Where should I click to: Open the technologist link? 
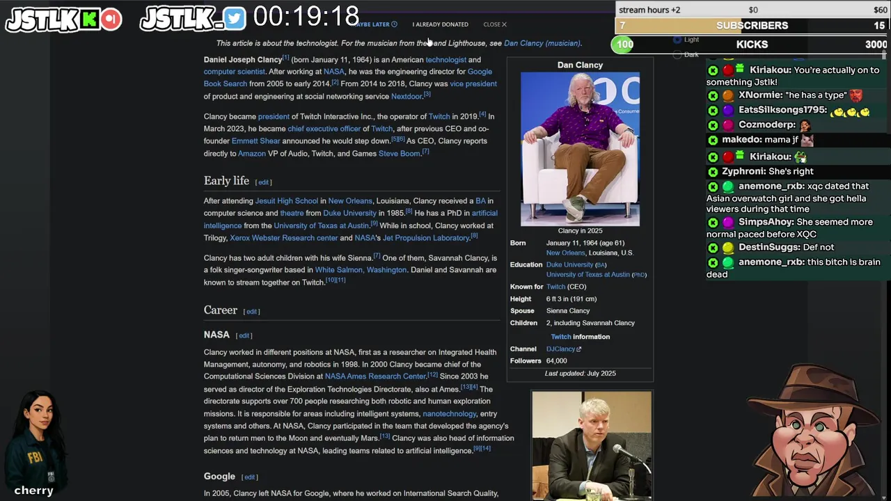coord(445,60)
